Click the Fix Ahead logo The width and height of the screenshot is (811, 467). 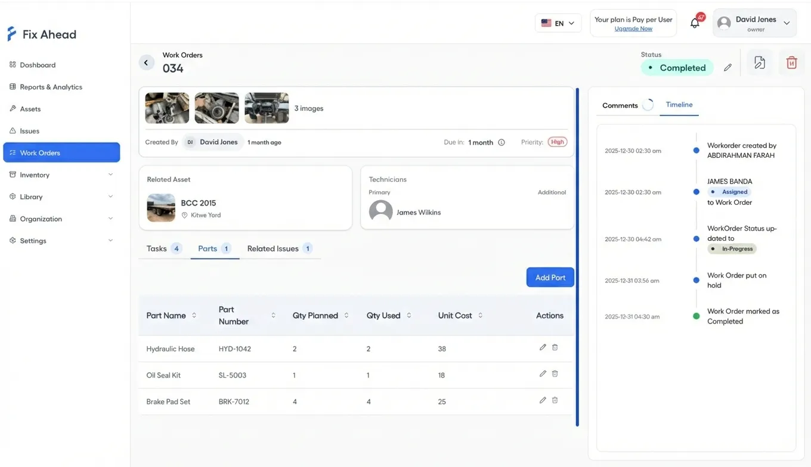point(41,34)
